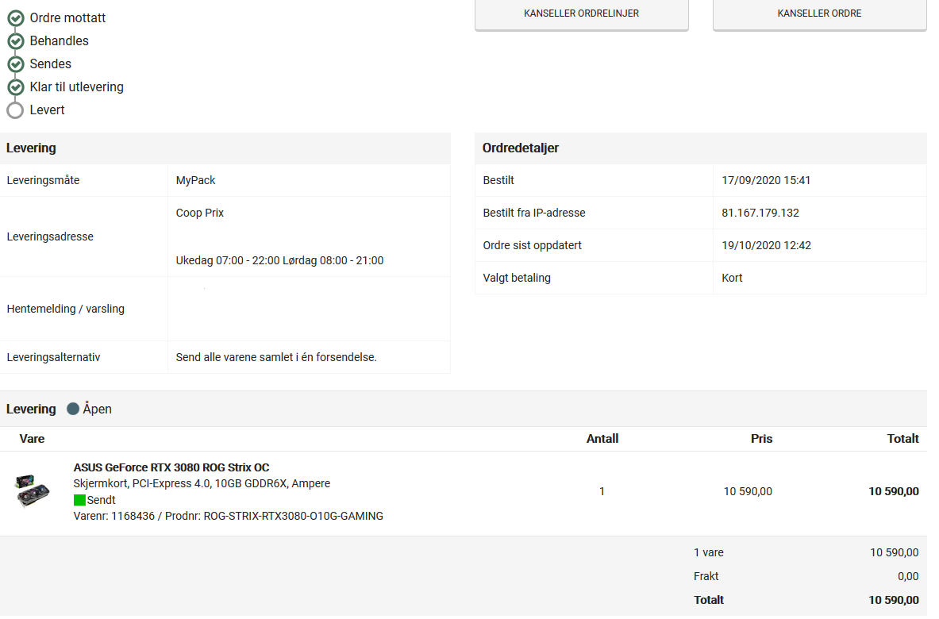Viewport: 939px width, 619px height.
Task: Click the Pris column header
Action: pyautogui.click(x=761, y=439)
